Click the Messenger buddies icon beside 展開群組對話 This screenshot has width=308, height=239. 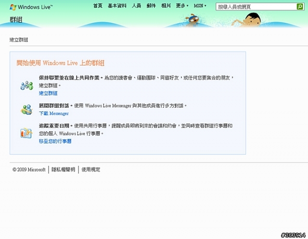point(26,110)
